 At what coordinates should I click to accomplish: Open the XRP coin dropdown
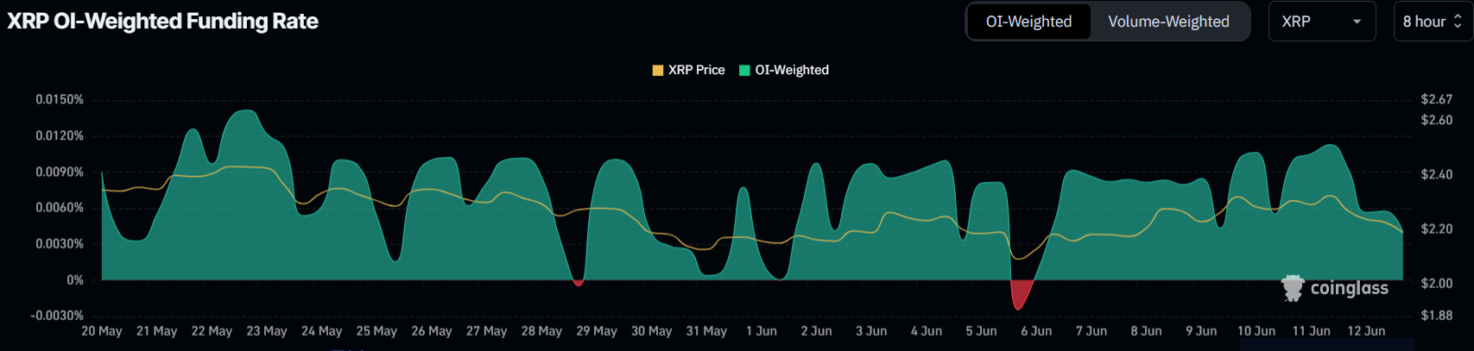(x=1321, y=22)
